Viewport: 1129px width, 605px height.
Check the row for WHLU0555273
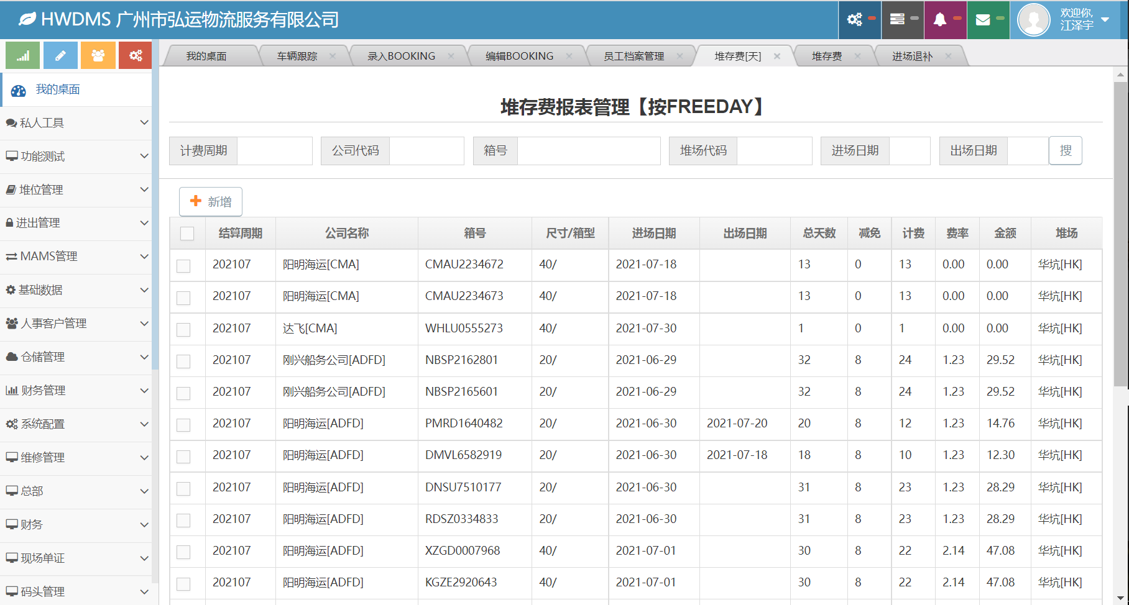183,330
